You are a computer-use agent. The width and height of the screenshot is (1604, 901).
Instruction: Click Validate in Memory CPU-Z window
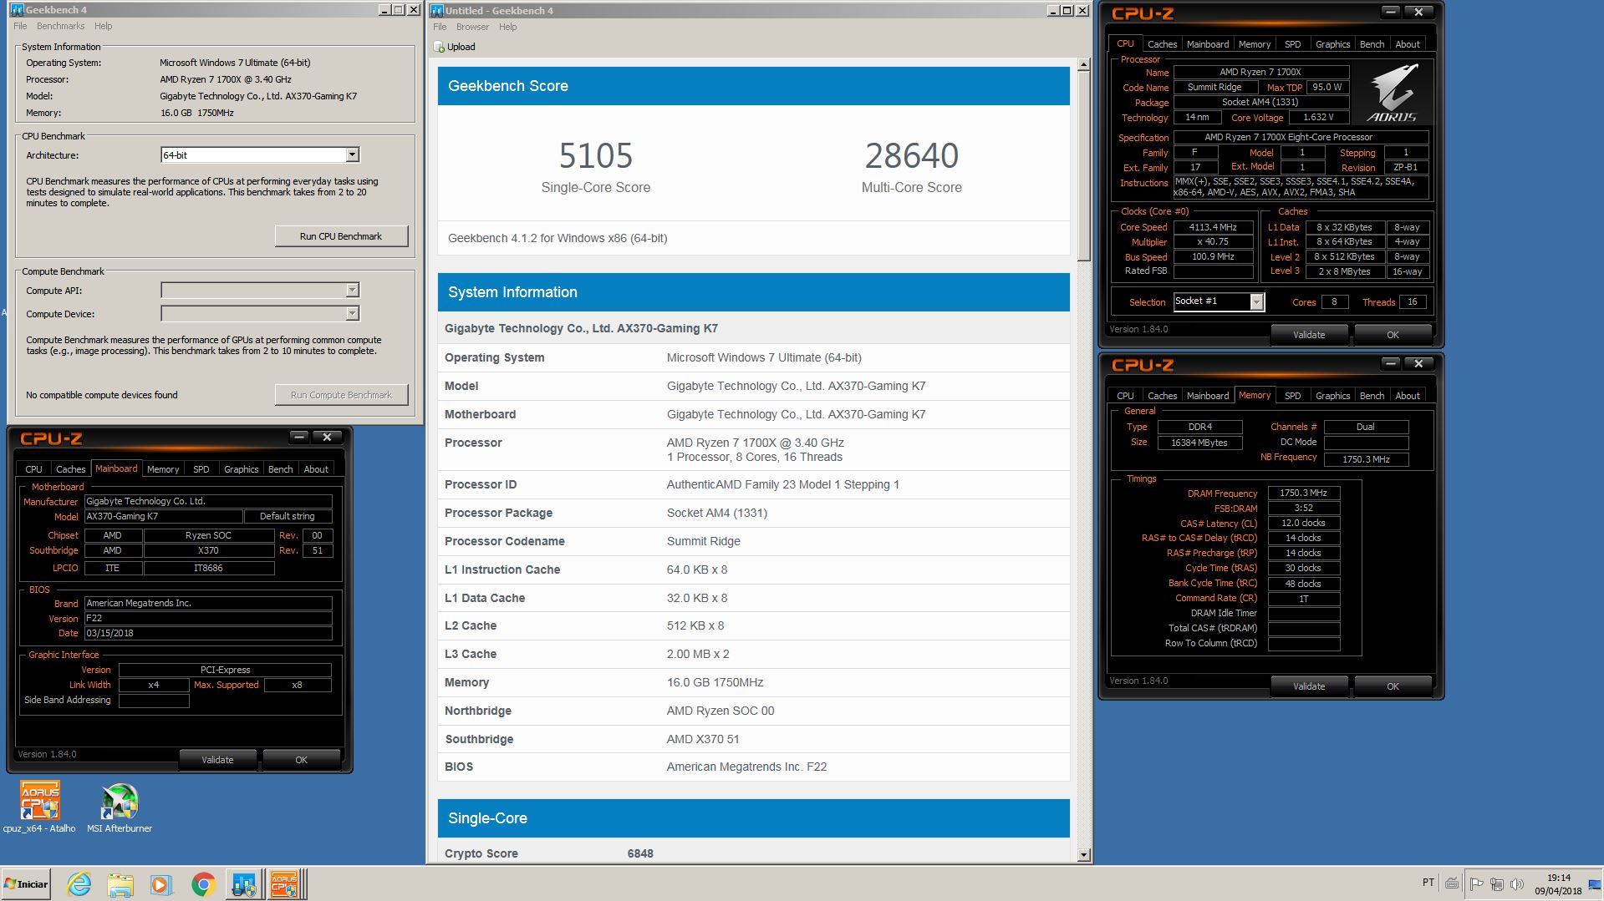point(1309,686)
